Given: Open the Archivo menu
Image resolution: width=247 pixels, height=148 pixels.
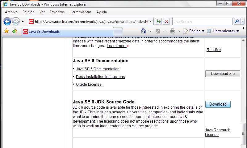Looking at the screenshot, I should pyautogui.click(x=11, y=12).
